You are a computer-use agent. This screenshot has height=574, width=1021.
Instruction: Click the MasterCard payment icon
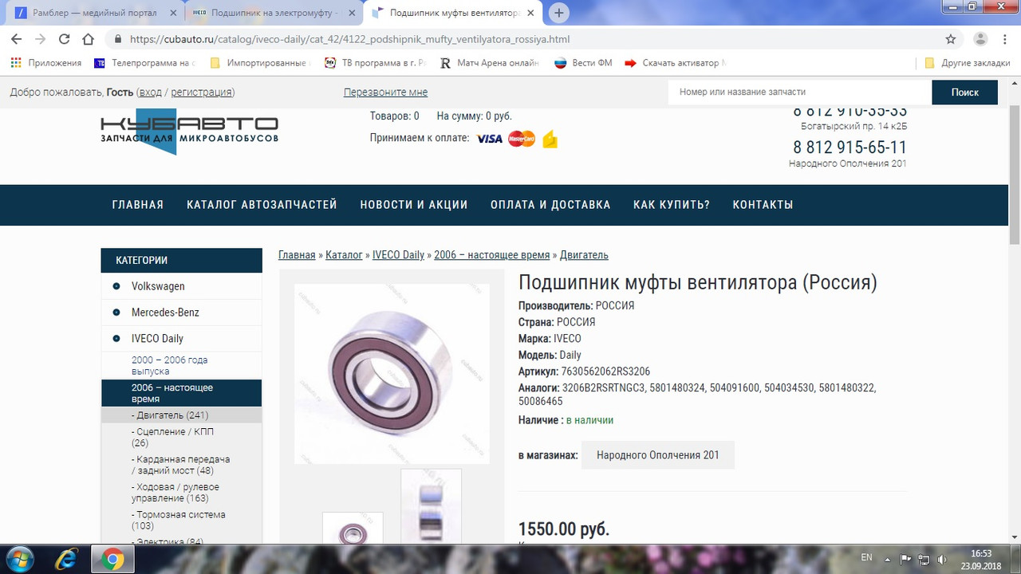point(519,138)
